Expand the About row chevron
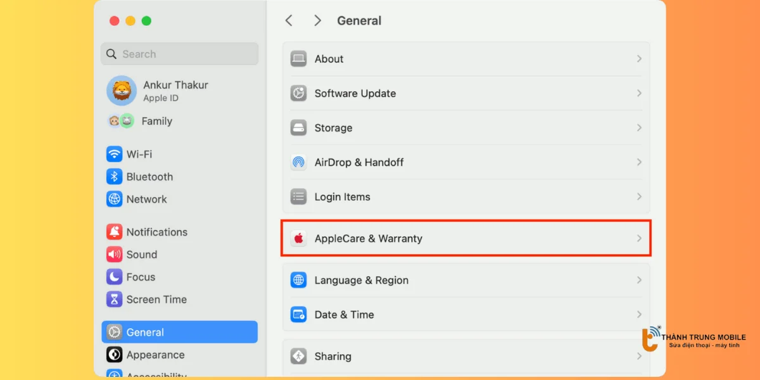The width and height of the screenshot is (760, 380). click(x=639, y=59)
